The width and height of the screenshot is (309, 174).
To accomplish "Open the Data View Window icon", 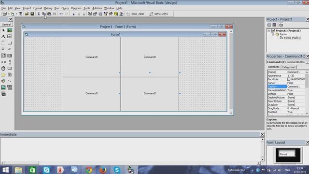I will point(116,14).
